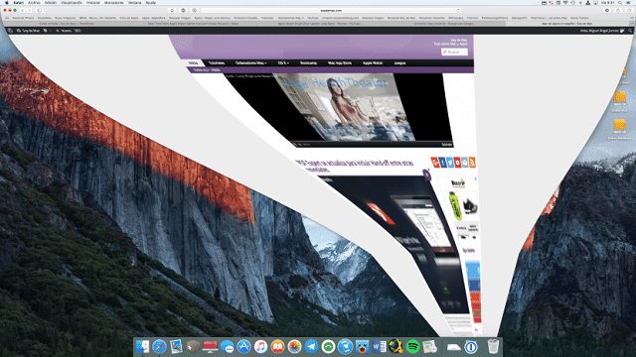Open the Marcadores menu
Screen dimensions: 636x357
[113, 2]
